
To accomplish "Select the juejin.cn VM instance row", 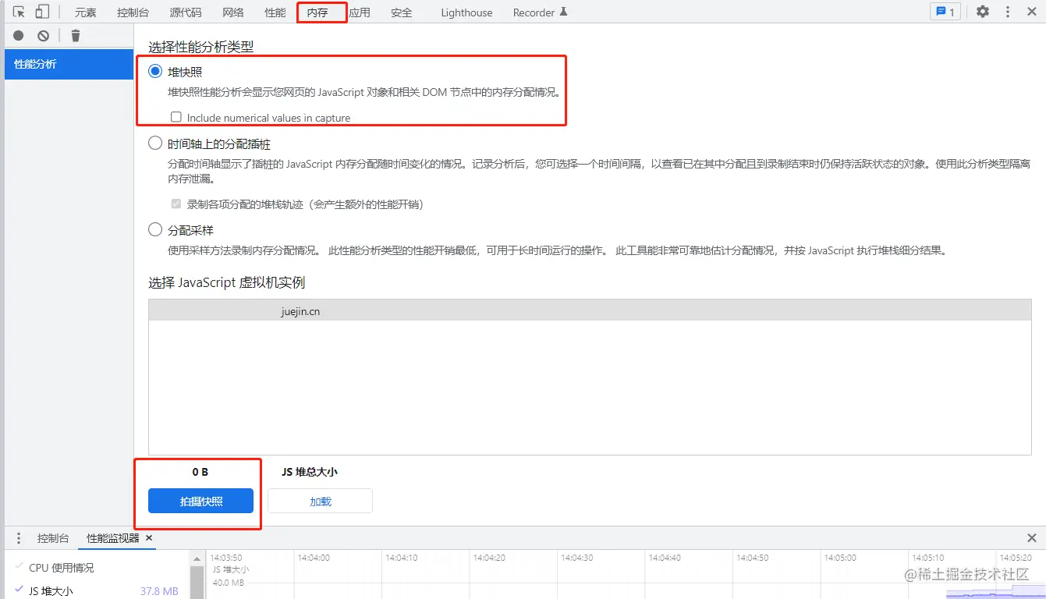I will (590, 311).
